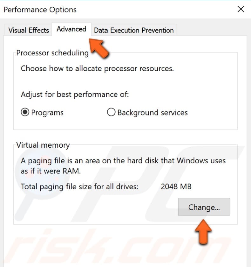
Task: Select the Advanced tab
Action: (71, 29)
